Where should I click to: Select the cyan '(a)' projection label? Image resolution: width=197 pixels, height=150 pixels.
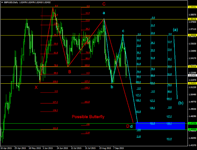coord(175,30)
